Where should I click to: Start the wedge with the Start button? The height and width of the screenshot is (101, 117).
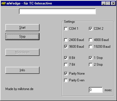coord(22,27)
